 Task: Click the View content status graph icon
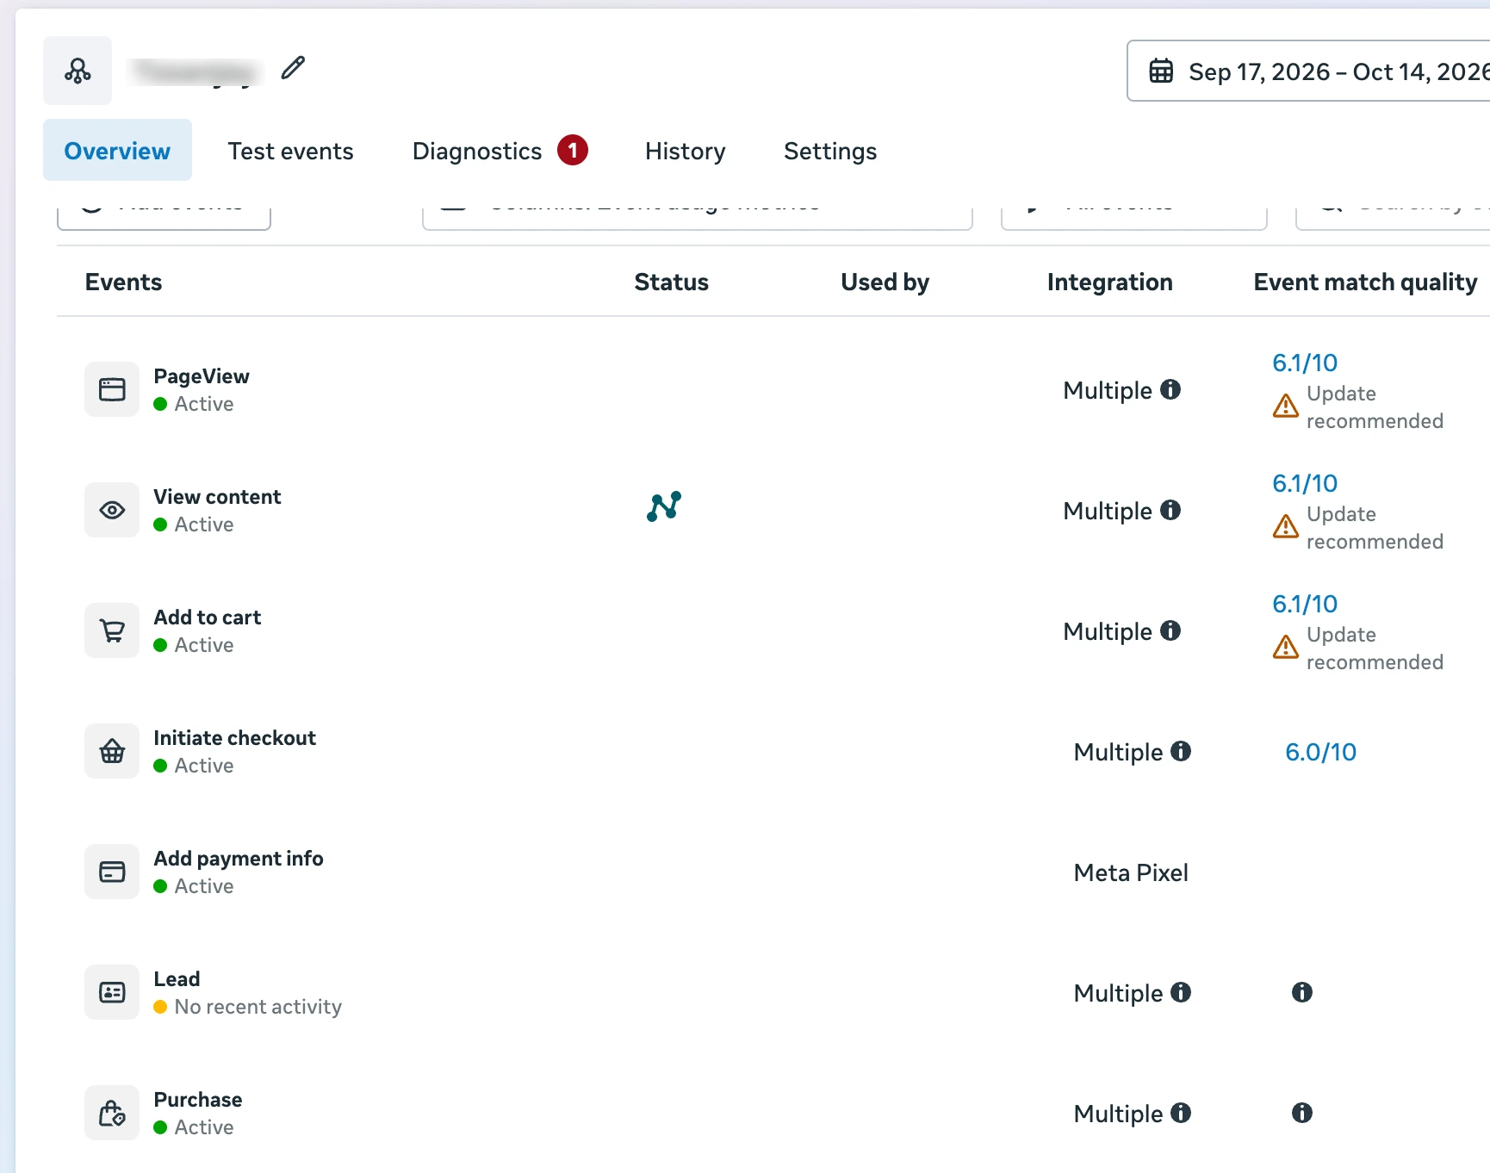pyautogui.click(x=664, y=506)
